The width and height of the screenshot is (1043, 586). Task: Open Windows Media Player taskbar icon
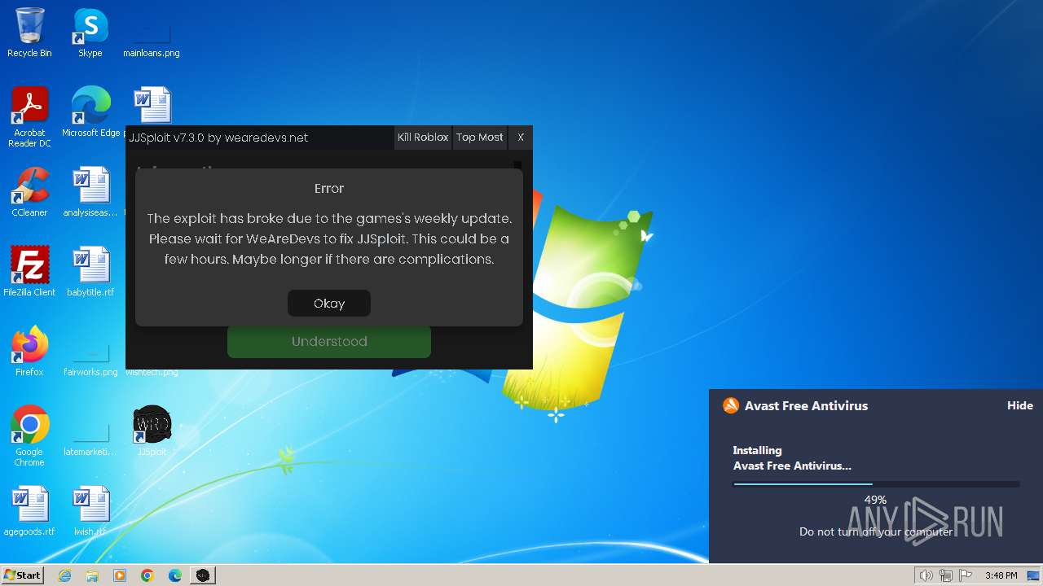click(x=120, y=575)
